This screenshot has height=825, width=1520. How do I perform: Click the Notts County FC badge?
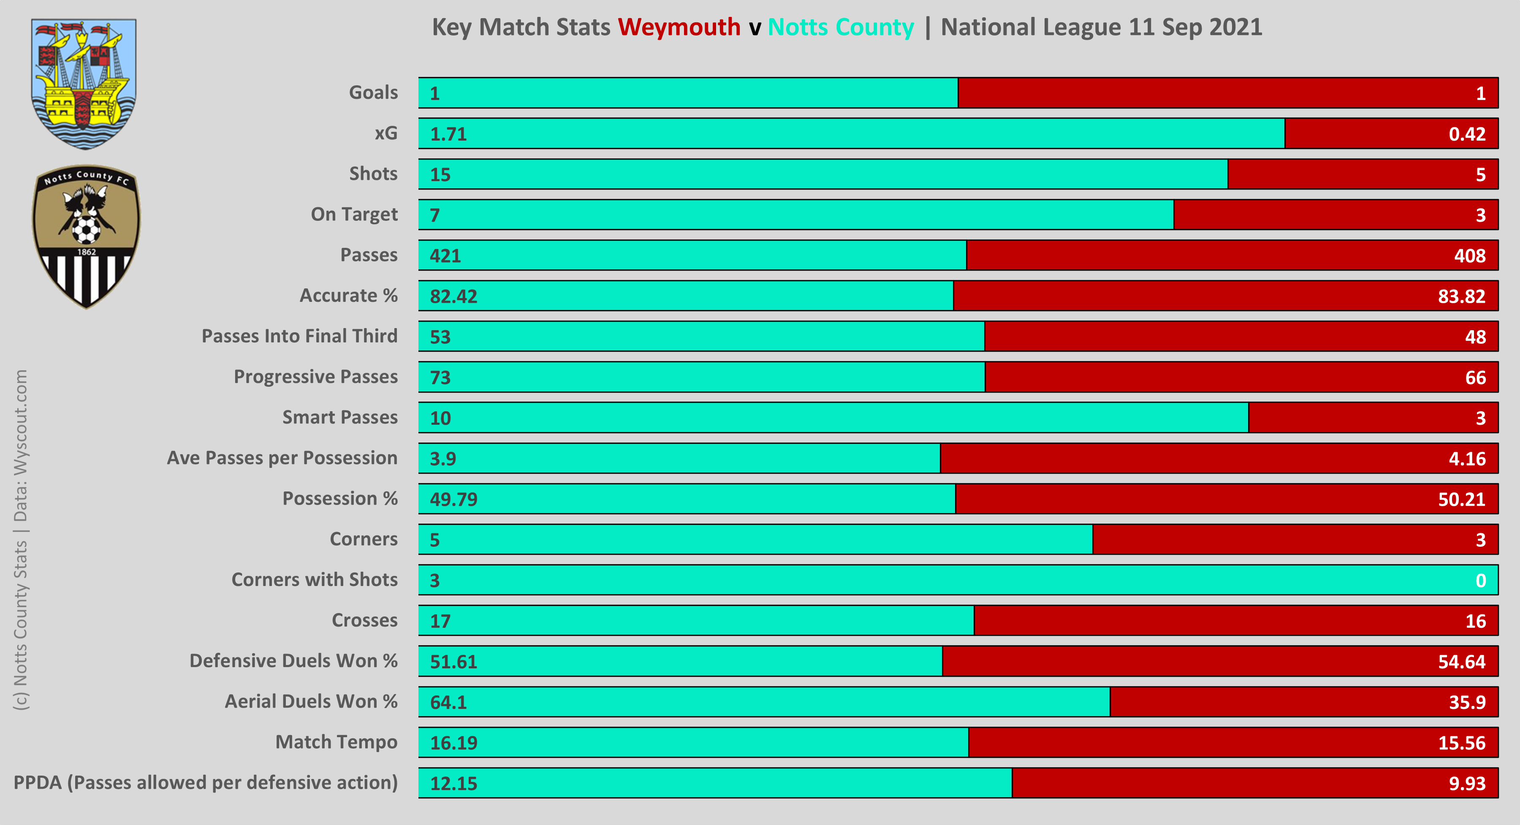(x=86, y=236)
